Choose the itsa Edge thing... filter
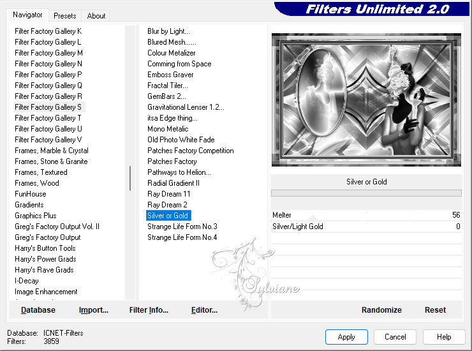 (172, 118)
